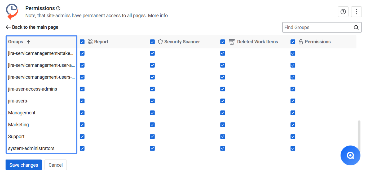Open the blue chat support bubble
This screenshot has height=173, width=366.
[350, 155]
